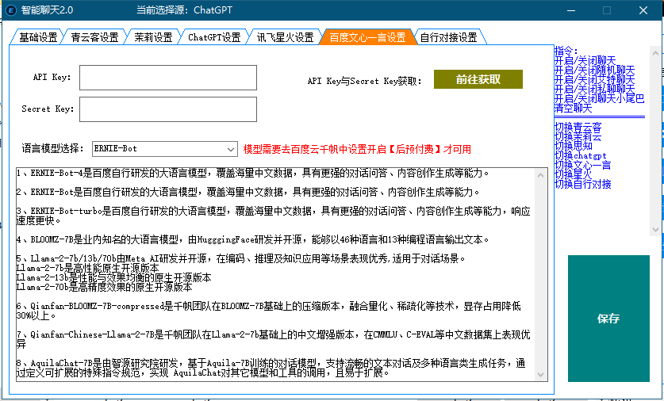This screenshot has height=401, width=664.
Task: Click the AquilaChat-7B description line
Action: (271, 368)
